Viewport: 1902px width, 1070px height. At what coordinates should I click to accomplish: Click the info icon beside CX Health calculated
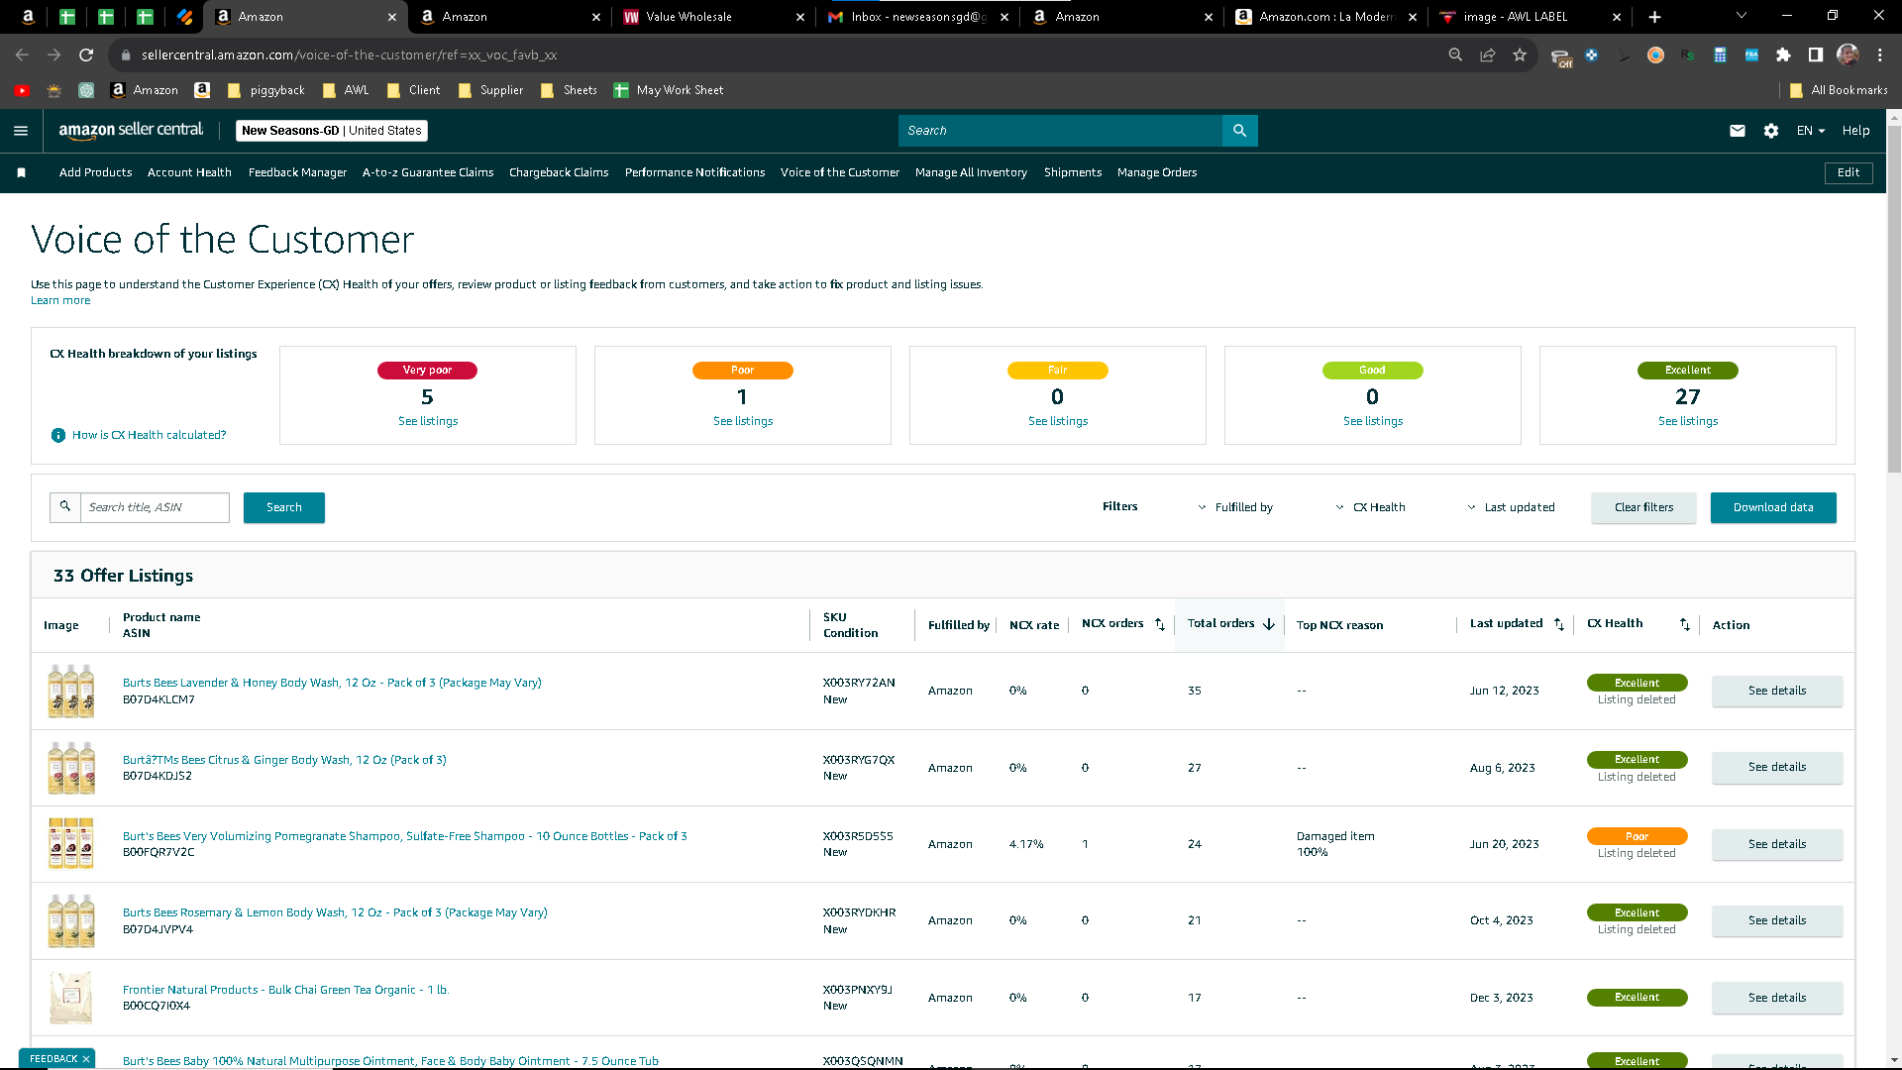(58, 435)
